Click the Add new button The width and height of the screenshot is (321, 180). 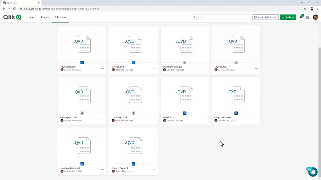(288, 17)
